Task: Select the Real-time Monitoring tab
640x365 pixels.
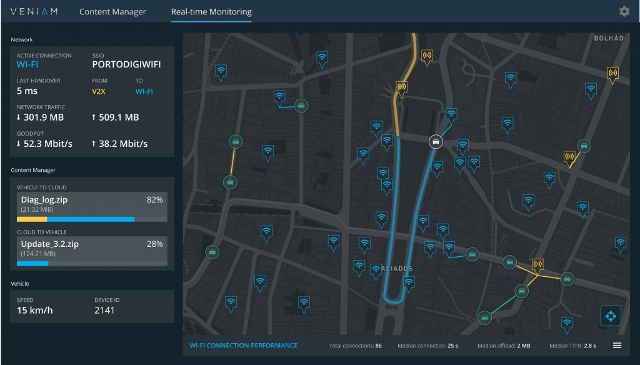Action: tap(211, 12)
